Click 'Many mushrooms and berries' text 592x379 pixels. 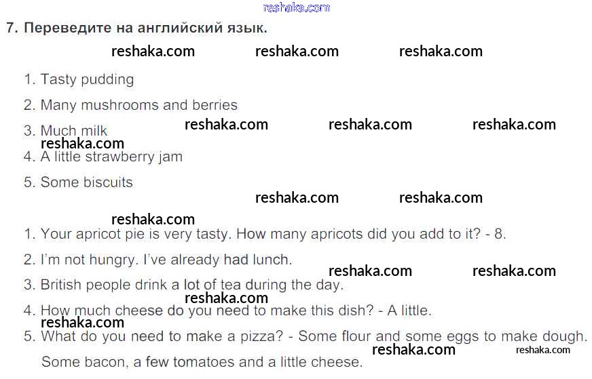138,105
